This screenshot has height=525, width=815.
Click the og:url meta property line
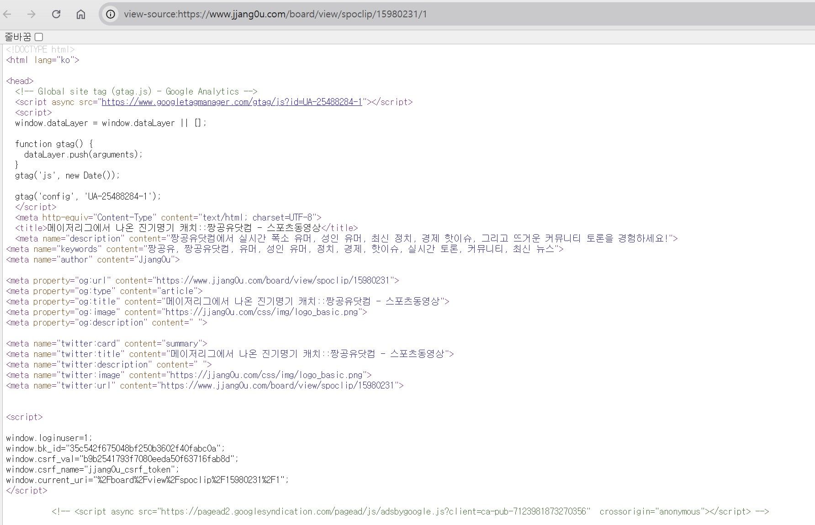click(202, 280)
